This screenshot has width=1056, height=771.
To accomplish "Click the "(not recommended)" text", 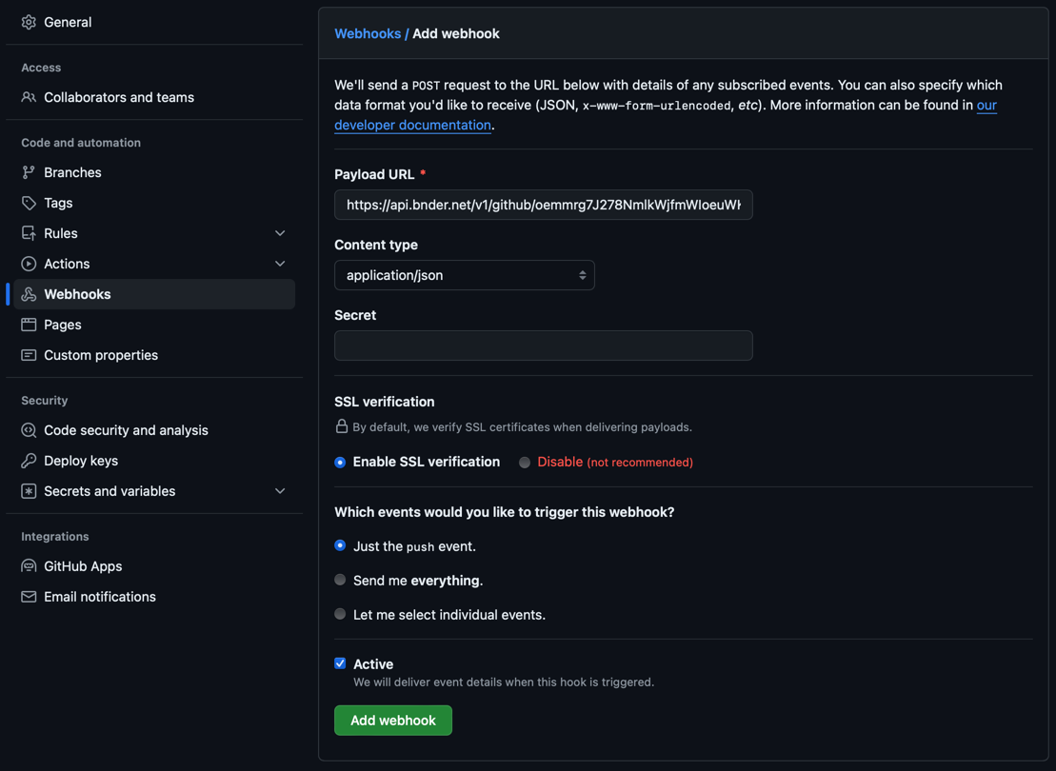I will (x=640, y=463).
